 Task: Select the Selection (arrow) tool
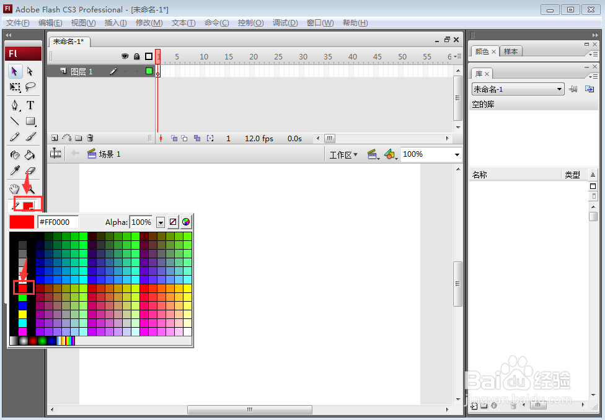pyautogui.click(x=15, y=71)
